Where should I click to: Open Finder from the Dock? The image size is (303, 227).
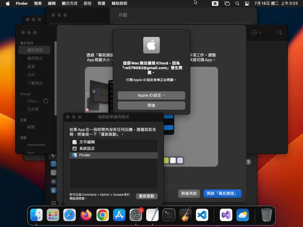[36, 215]
